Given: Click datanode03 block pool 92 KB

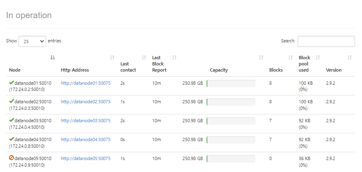Looking at the screenshot, I should click(x=305, y=121).
